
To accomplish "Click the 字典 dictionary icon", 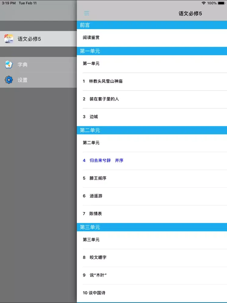I will click(x=9, y=65).
